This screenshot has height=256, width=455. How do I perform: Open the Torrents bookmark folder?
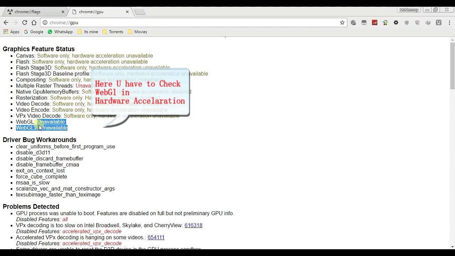(x=113, y=32)
